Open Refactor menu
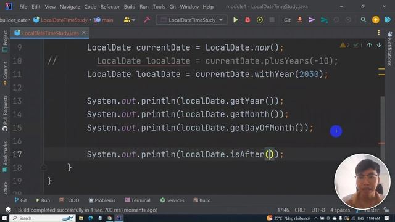Image resolution: width=395 pixels, height=222 pixels. (x=110, y=7)
